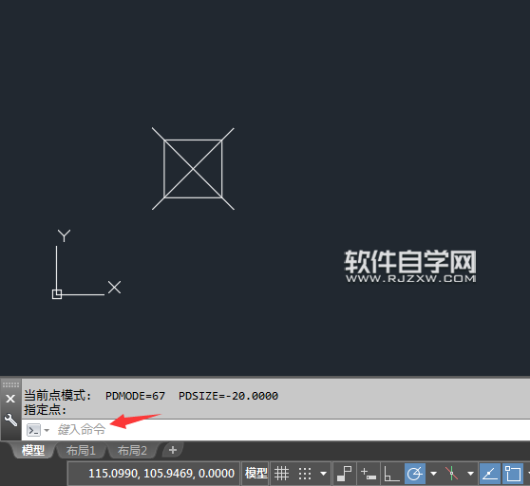Click the coordinates readout 115.0990, 105.9469
The height and width of the screenshot is (486, 530).
(x=161, y=473)
